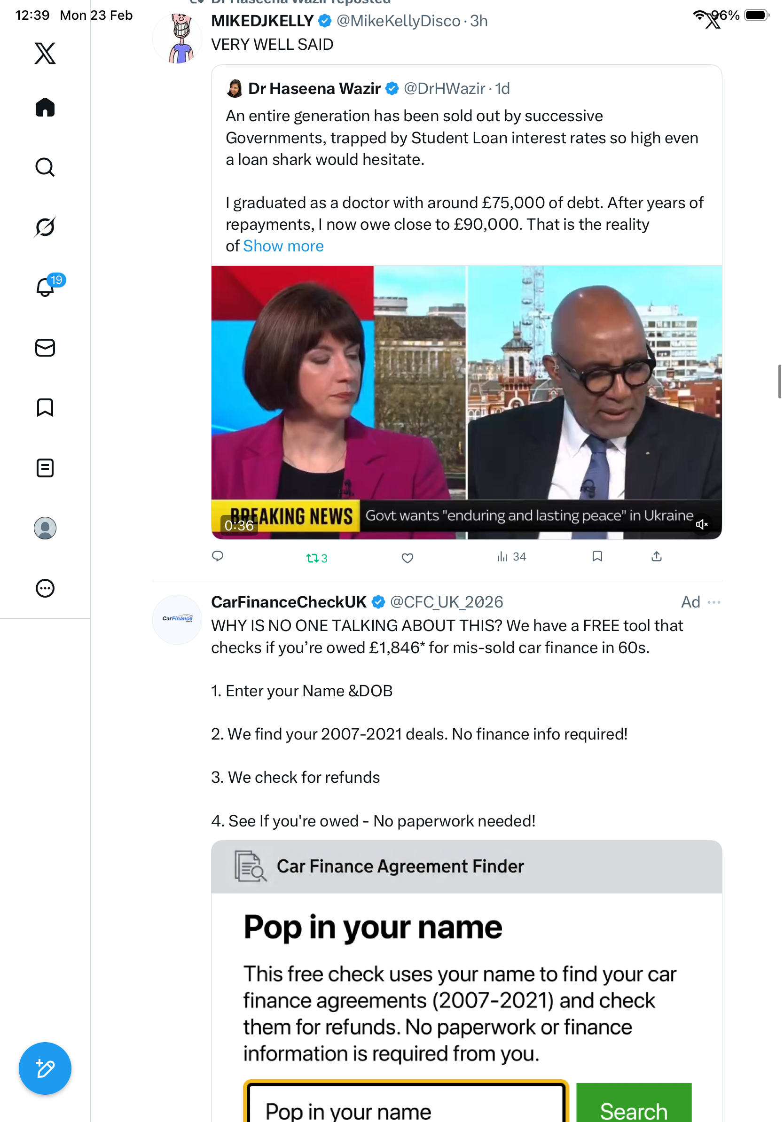784x1122 pixels.
Task: Open the share menu on the post
Action: click(657, 557)
